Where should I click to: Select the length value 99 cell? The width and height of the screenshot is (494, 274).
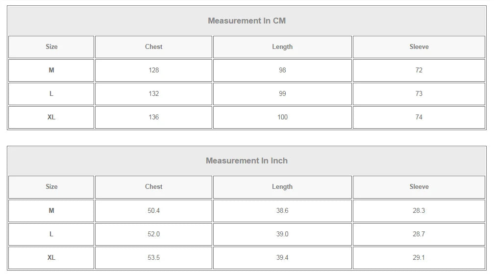tap(282, 94)
